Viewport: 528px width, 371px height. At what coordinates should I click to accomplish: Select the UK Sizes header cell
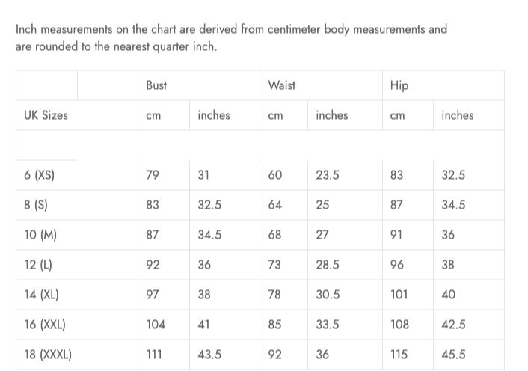(x=46, y=115)
